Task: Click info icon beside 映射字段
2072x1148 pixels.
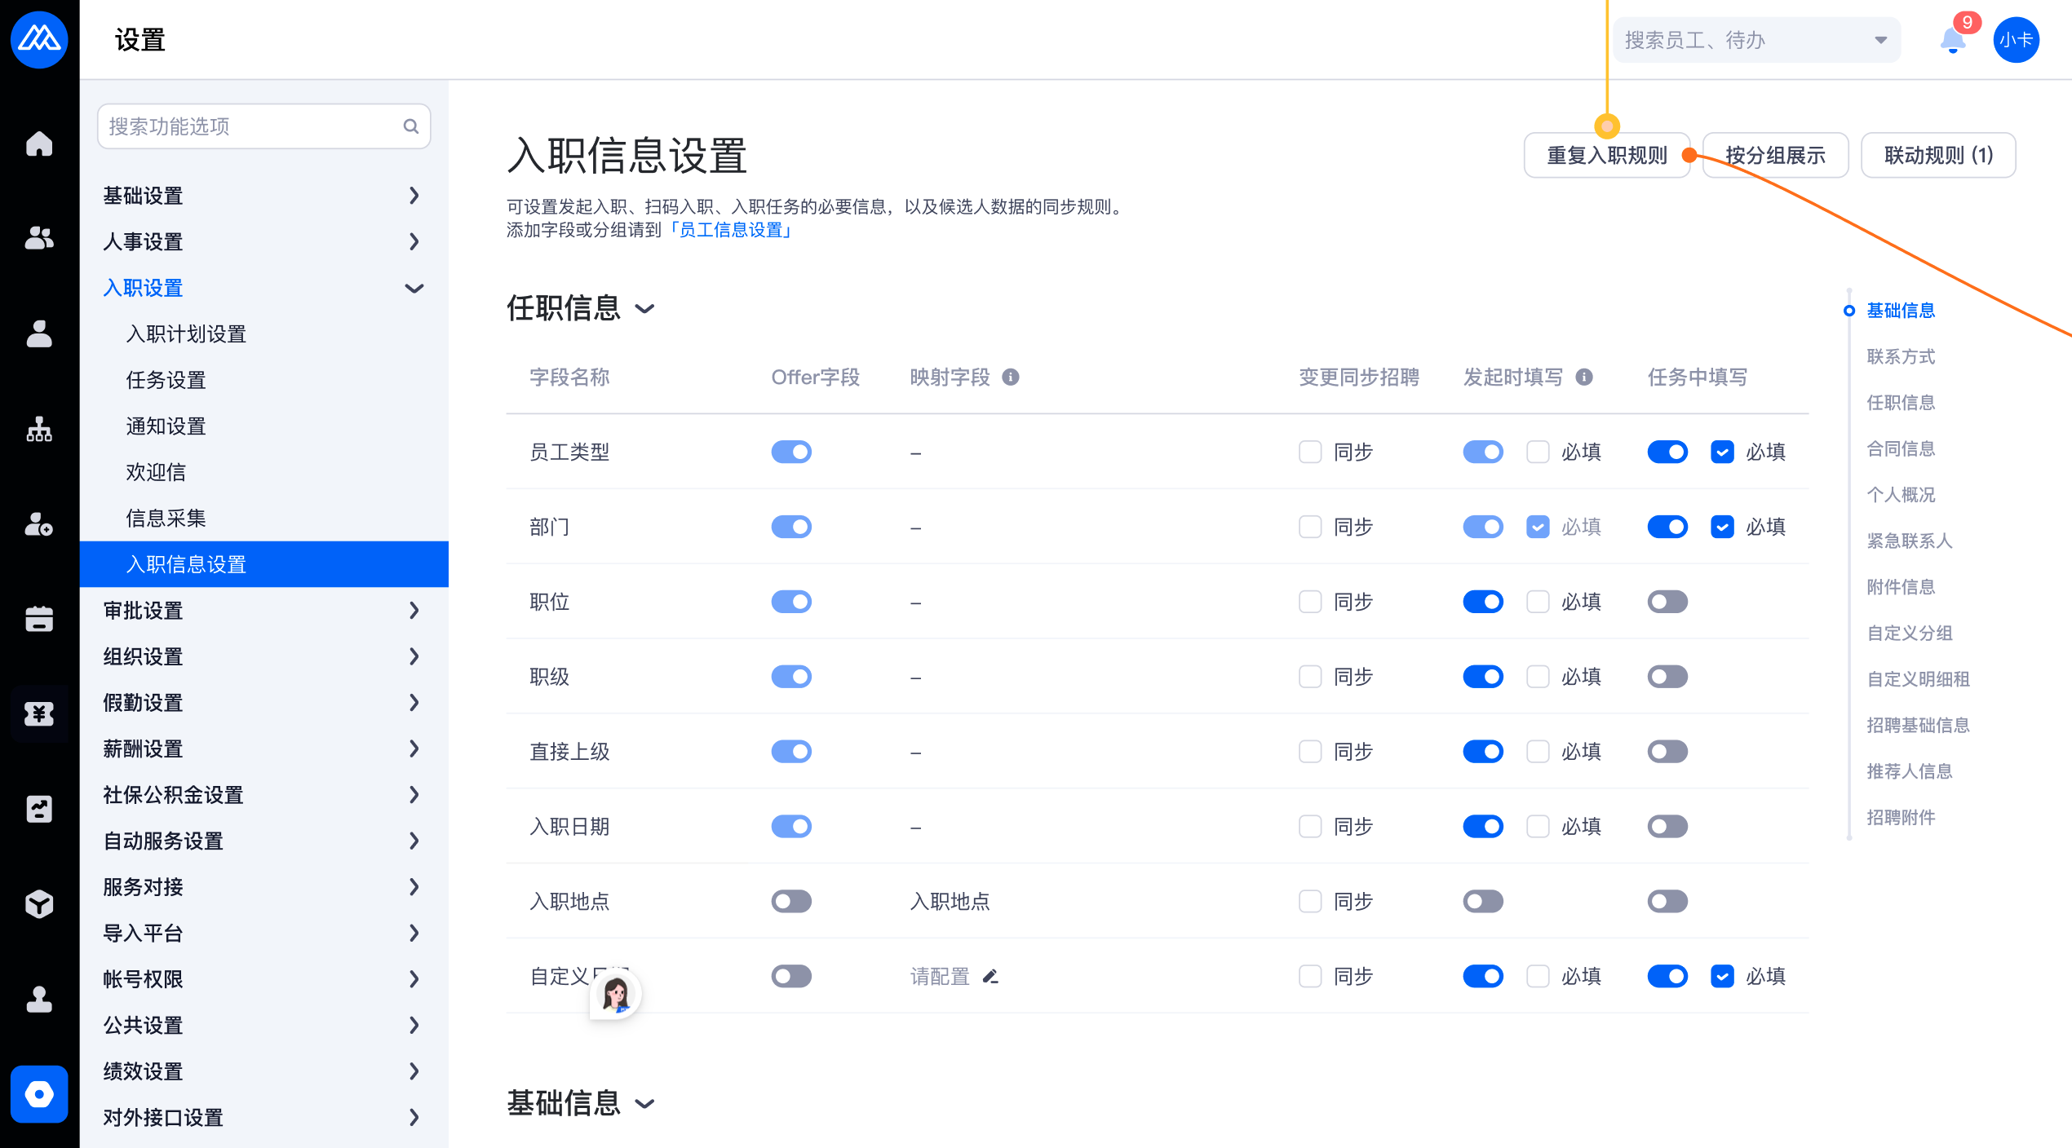Action: [1011, 377]
